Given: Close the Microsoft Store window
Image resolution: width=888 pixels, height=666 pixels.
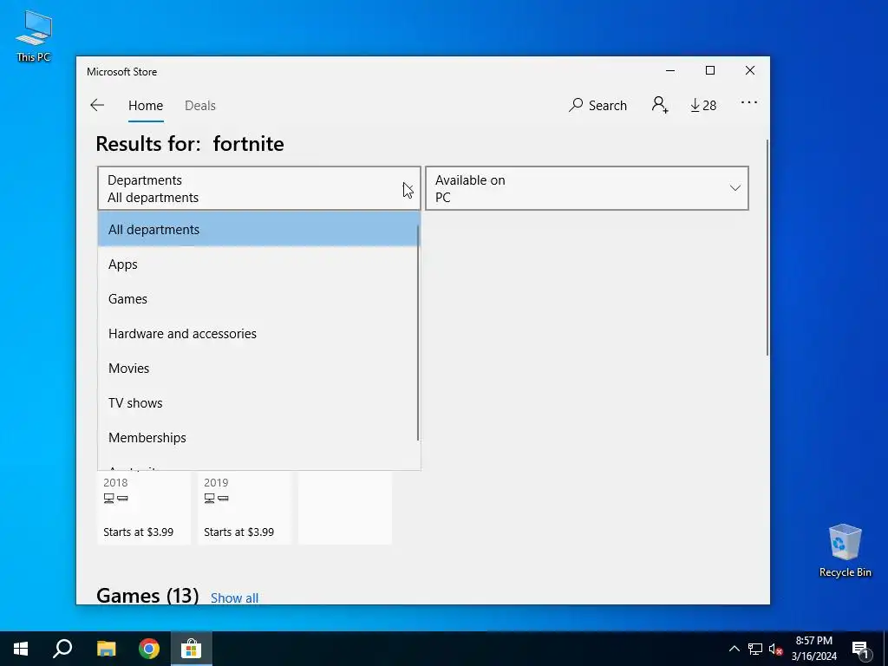Looking at the screenshot, I should coord(750,71).
